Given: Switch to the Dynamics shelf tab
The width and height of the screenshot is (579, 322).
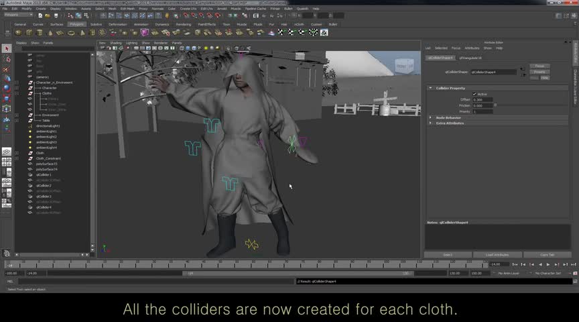Looking at the screenshot, I should coord(162,24).
